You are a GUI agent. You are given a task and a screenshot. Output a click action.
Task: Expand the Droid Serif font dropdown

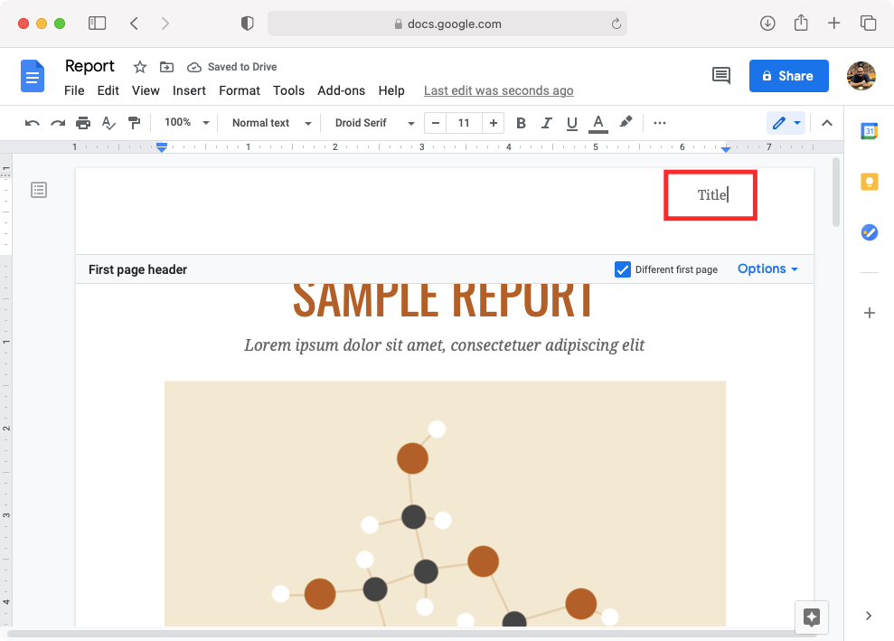[x=374, y=123]
